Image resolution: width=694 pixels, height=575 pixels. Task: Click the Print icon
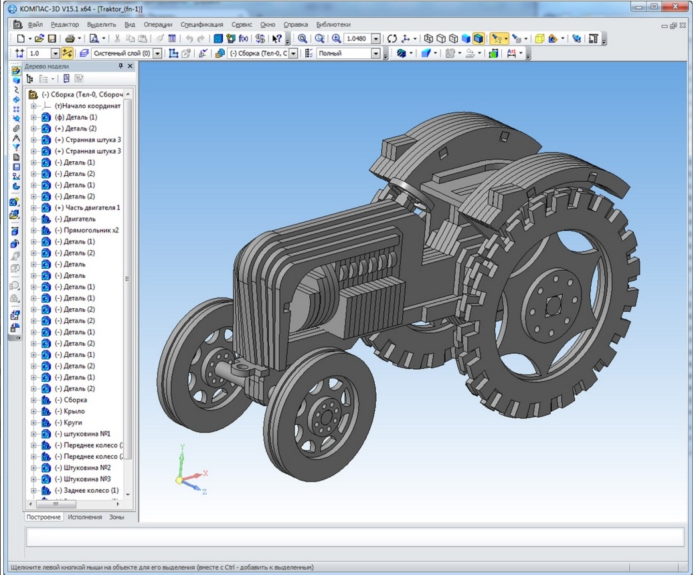70,39
